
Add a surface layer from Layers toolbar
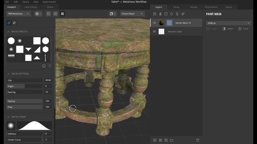click(155, 14)
